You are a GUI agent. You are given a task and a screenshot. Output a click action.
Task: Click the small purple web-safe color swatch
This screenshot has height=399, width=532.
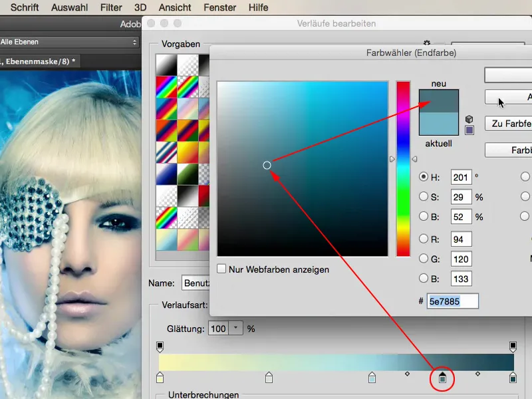469,130
